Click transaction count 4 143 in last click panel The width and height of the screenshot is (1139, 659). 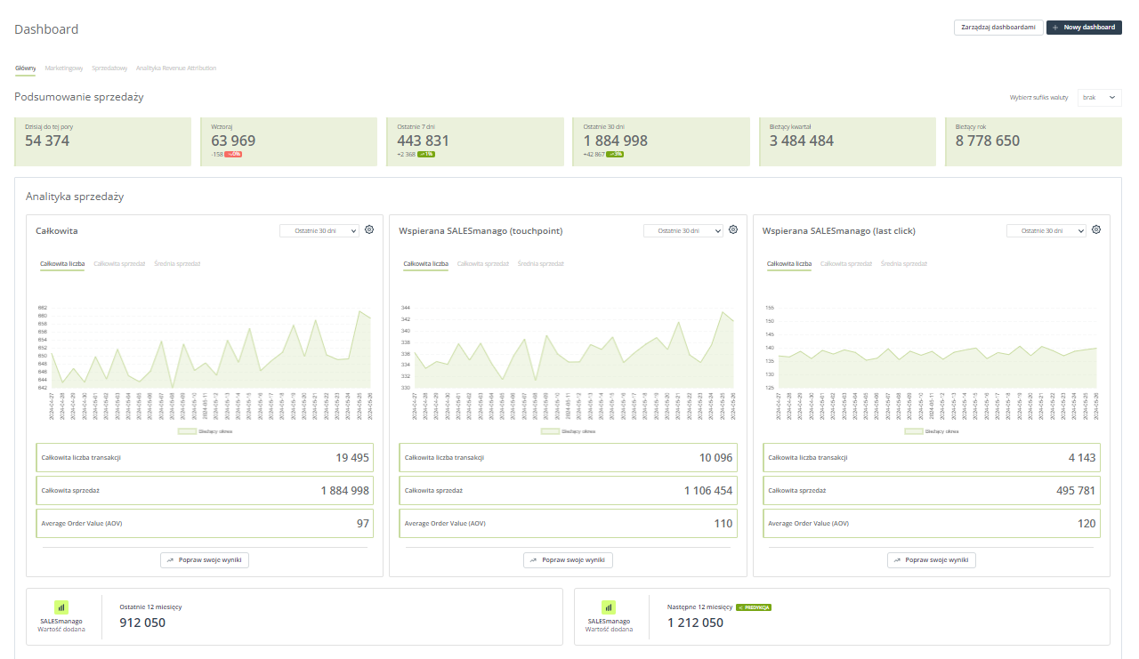(x=1082, y=458)
